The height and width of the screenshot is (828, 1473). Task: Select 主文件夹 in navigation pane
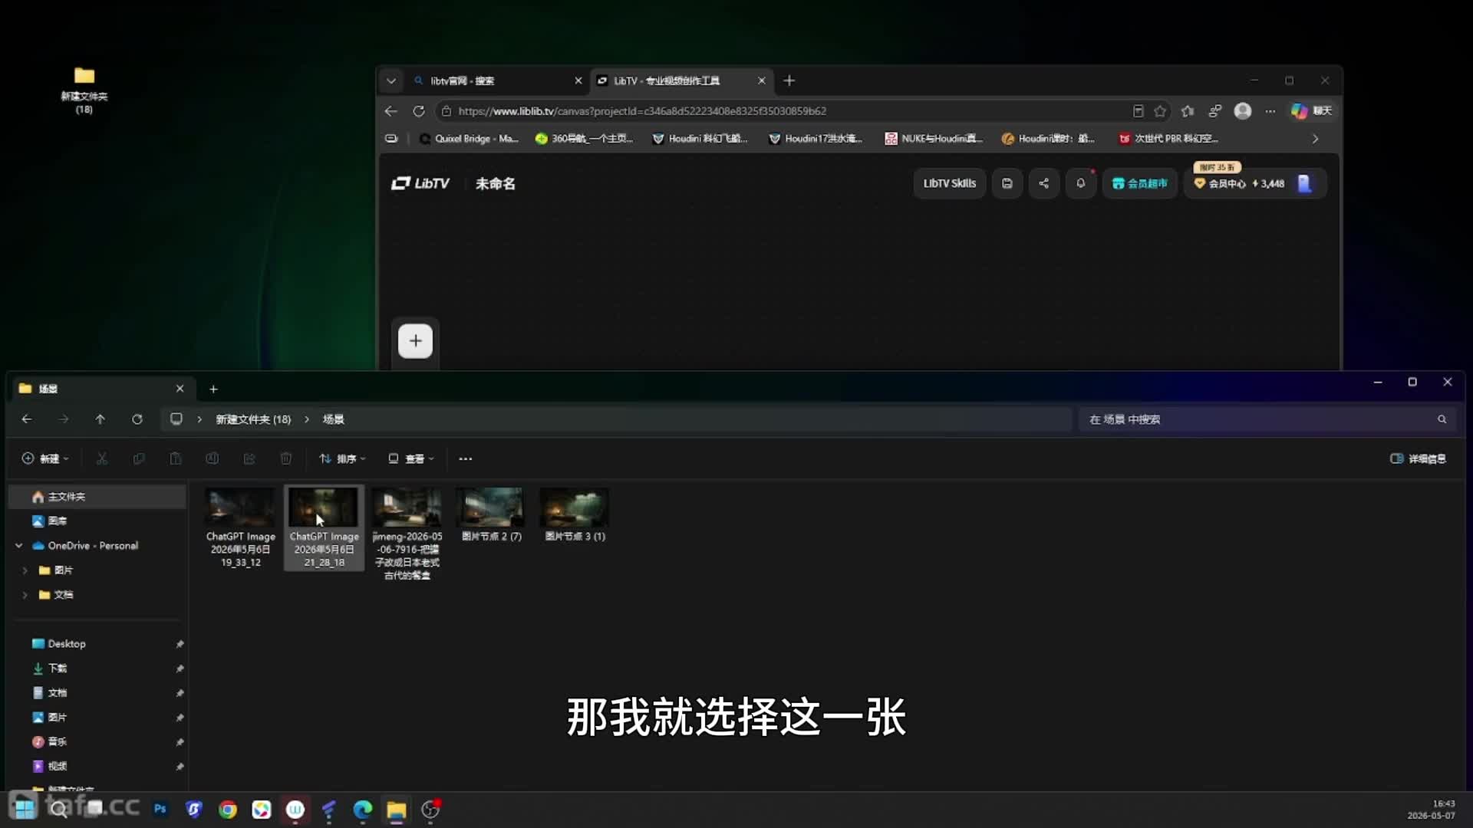point(97,497)
